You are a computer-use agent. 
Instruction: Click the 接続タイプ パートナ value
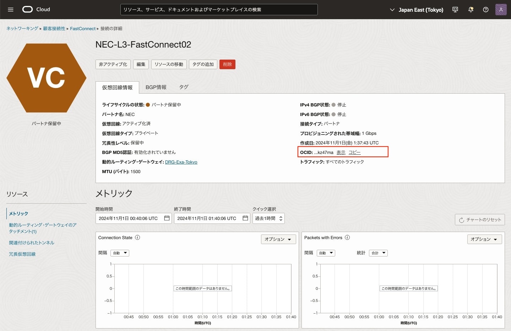[x=332, y=123]
